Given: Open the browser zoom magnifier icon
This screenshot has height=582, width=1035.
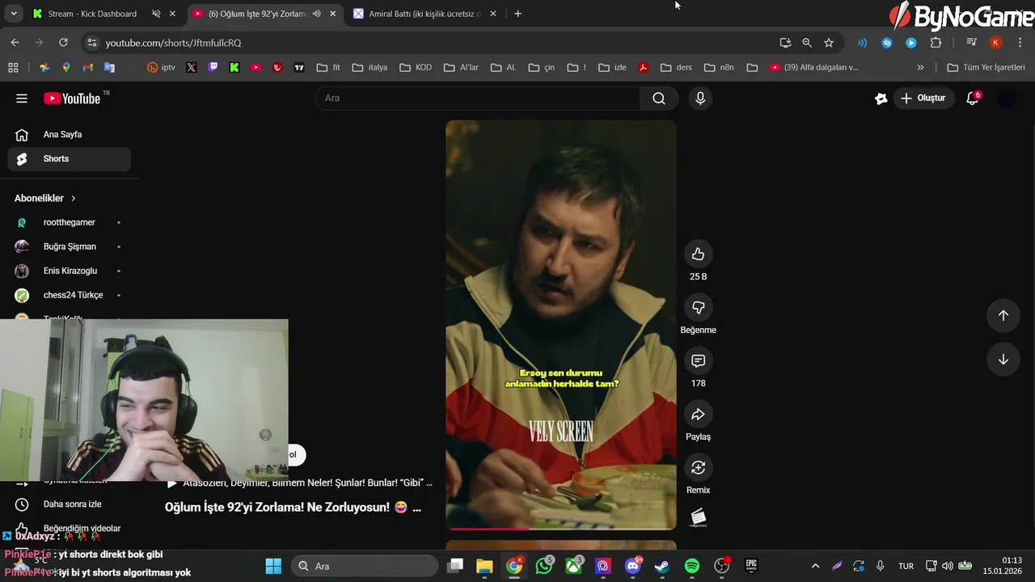Looking at the screenshot, I should (807, 43).
